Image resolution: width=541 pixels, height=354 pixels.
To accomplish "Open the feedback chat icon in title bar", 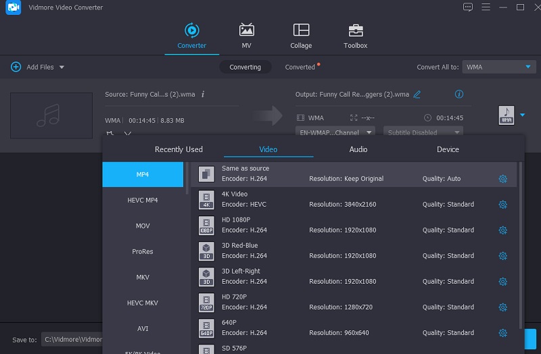I will tap(467, 7).
